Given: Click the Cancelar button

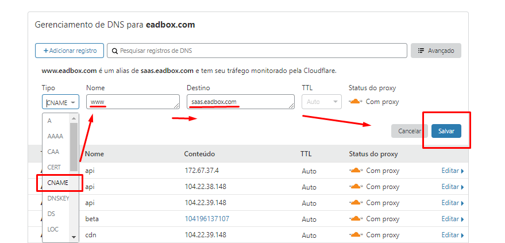Looking at the screenshot, I should [410, 131].
